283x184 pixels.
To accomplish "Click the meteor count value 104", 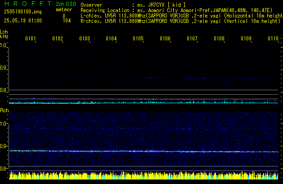I will (67, 21).
